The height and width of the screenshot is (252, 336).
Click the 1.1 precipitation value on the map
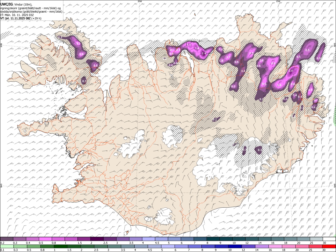point(189,45)
